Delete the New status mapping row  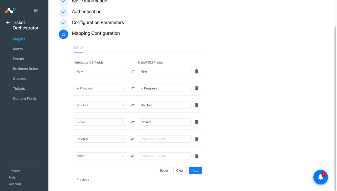point(196,71)
